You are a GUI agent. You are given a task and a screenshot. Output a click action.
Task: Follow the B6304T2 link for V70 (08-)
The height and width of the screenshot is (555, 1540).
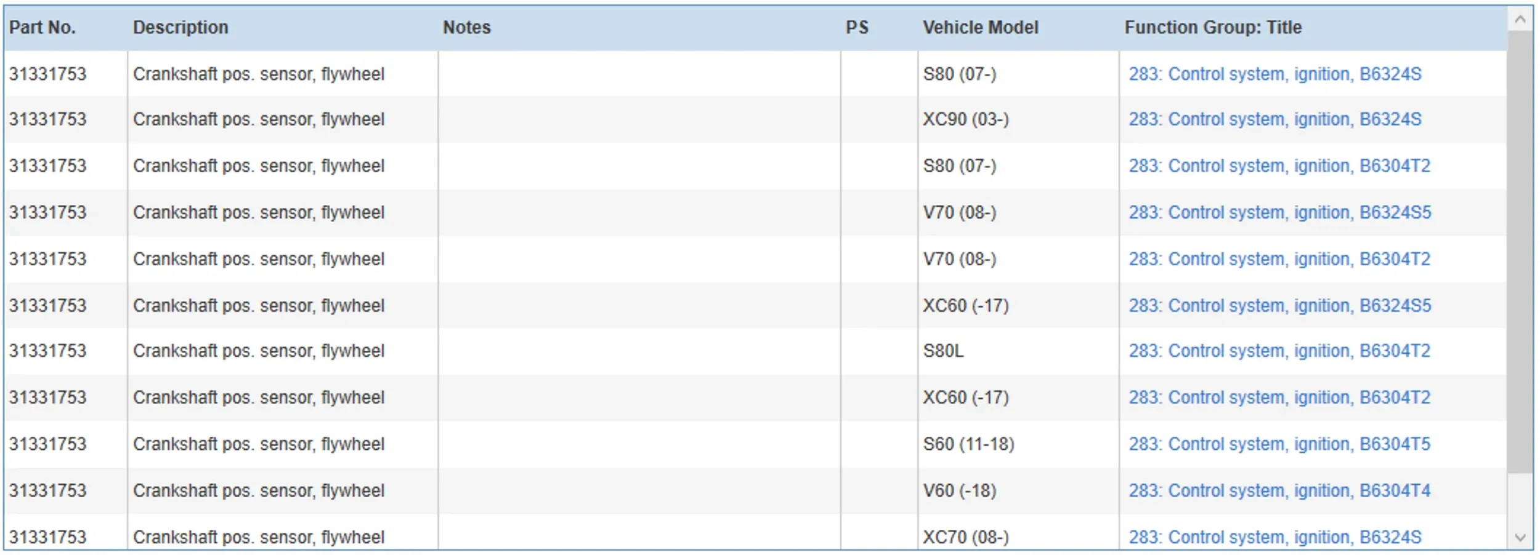(1279, 260)
